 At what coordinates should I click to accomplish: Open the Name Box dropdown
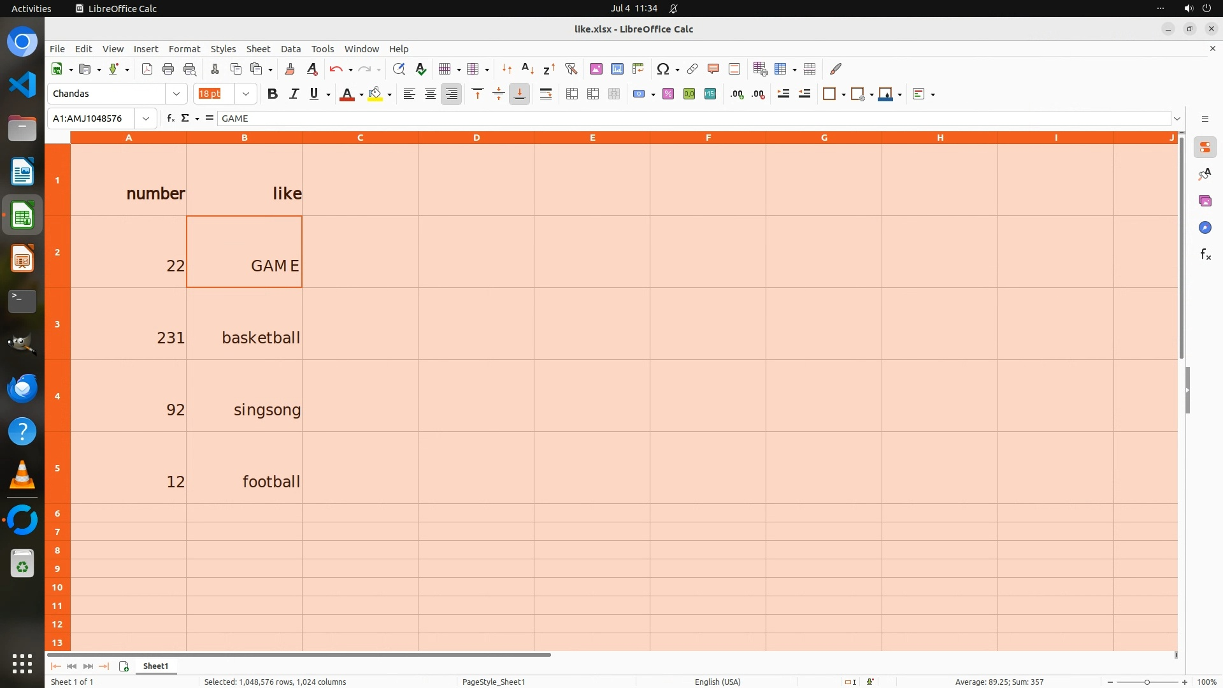click(x=146, y=118)
